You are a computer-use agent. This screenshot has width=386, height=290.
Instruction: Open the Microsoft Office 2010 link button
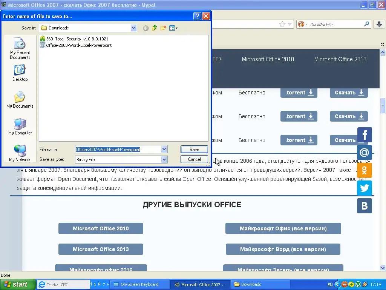coord(101,228)
